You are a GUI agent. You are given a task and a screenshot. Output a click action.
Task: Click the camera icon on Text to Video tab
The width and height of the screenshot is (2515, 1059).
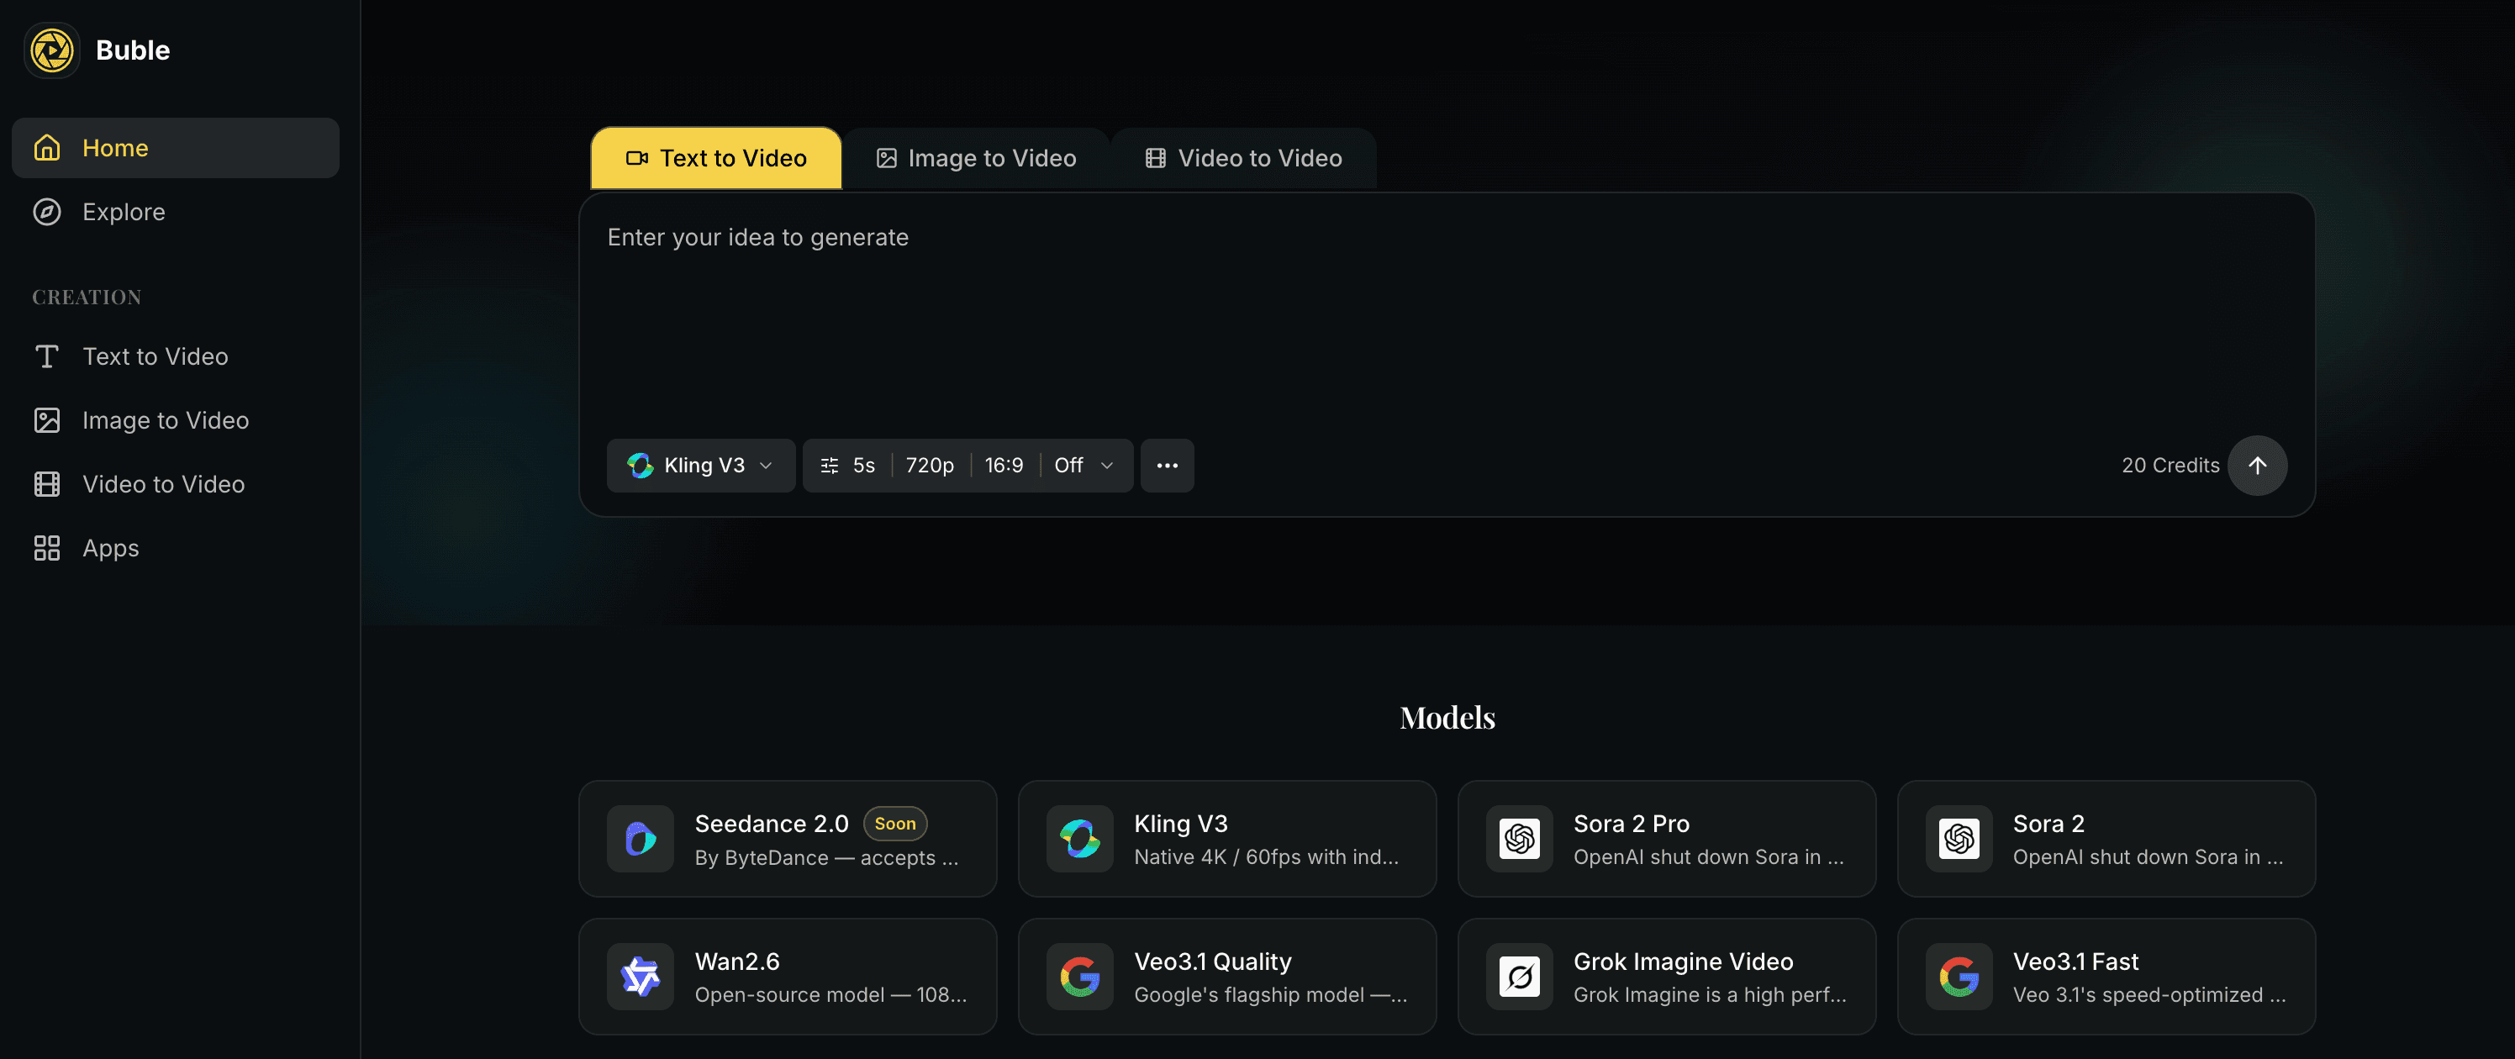pos(637,158)
